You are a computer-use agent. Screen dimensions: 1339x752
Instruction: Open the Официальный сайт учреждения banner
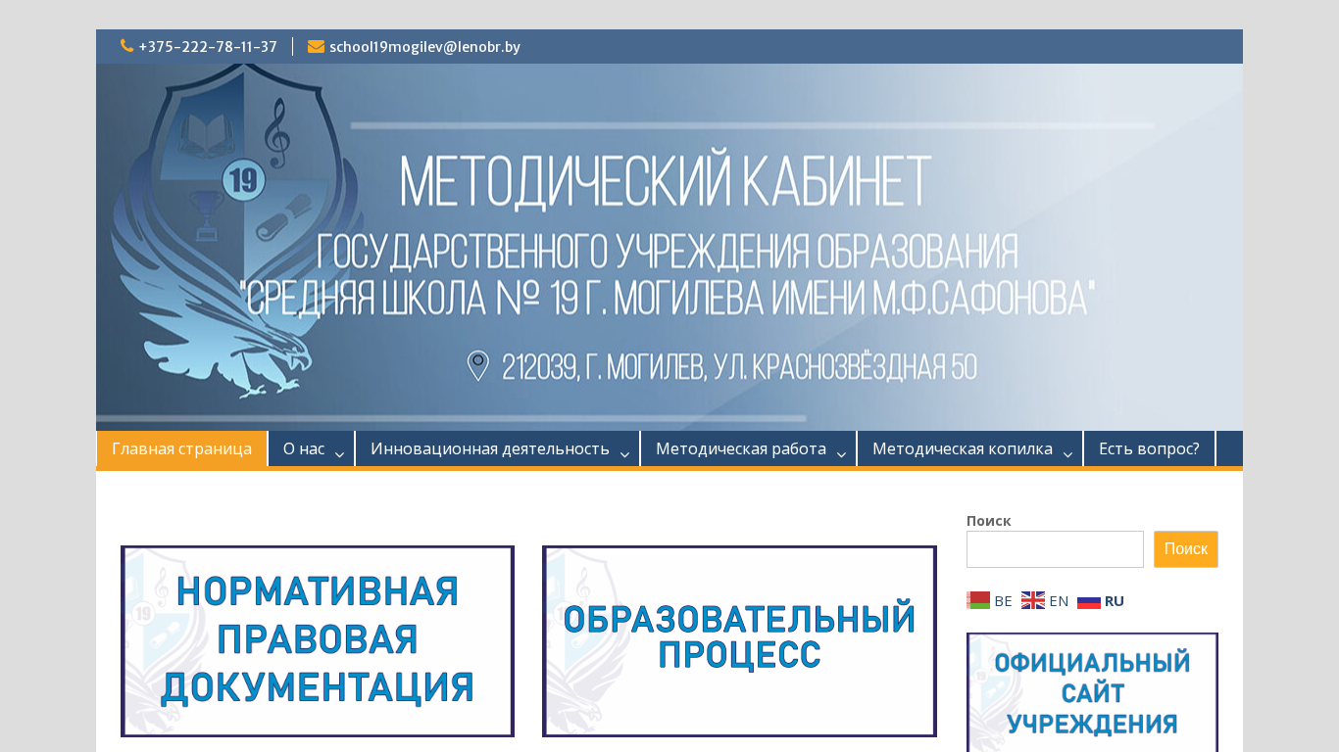click(1092, 692)
